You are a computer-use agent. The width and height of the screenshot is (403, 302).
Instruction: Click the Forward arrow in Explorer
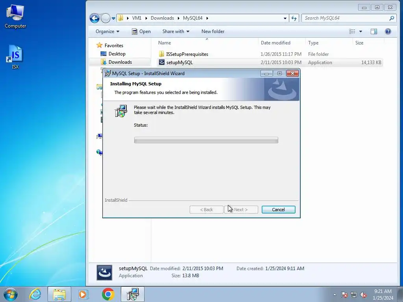pos(105,18)
